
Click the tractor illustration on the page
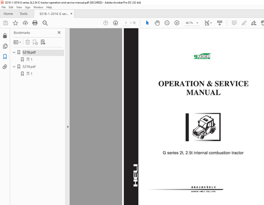point(203,127)
